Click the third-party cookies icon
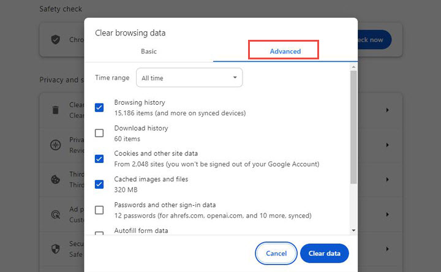441x272 pixels. click(56, 180)
